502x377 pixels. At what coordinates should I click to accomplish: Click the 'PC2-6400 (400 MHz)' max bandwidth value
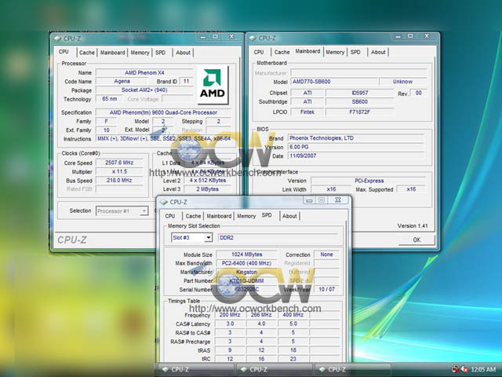[x=246, y=263]
